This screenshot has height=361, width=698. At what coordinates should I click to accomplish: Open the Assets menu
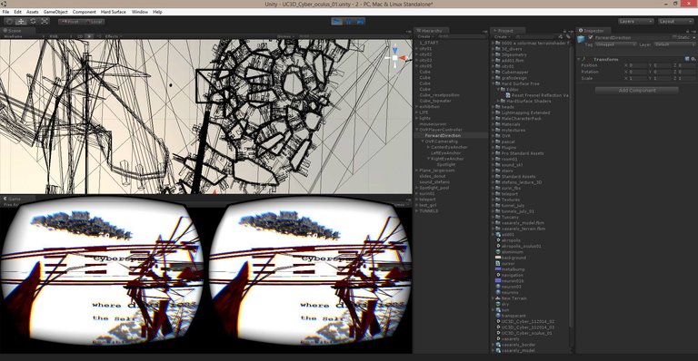(33, 12)
